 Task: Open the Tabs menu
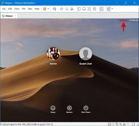[x=30, y=9]
